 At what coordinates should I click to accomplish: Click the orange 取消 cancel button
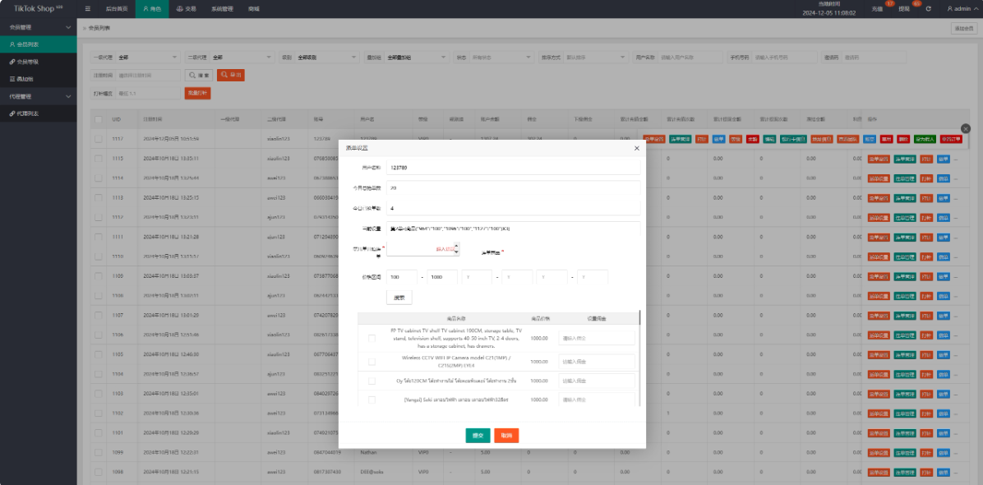[506, 436]
